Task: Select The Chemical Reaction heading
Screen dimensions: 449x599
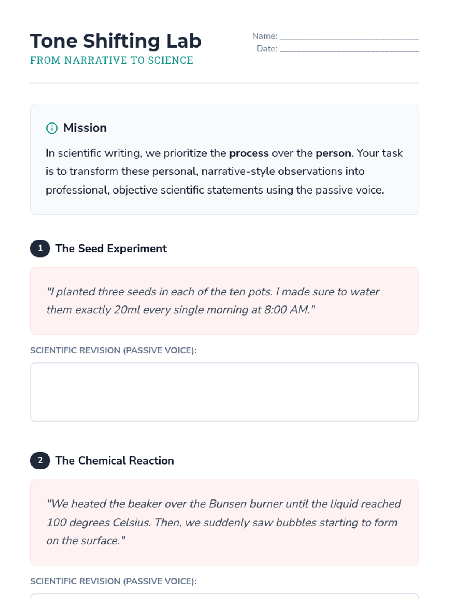Action: coord(114,461)
